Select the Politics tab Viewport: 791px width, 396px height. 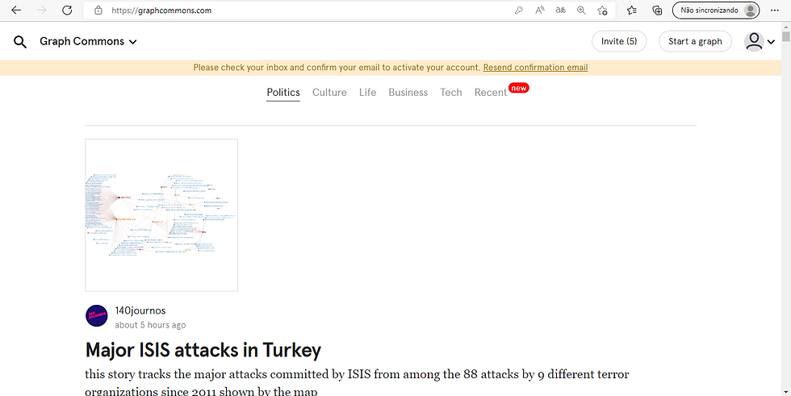[283, 92]
